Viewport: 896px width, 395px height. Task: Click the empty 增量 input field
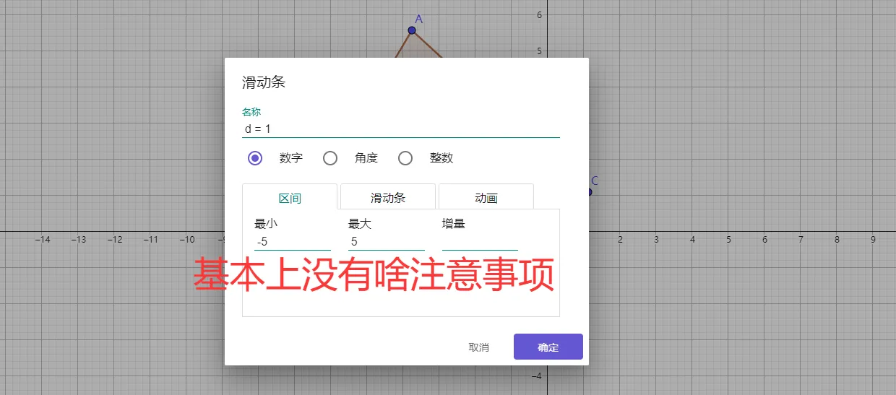(480, 242)
